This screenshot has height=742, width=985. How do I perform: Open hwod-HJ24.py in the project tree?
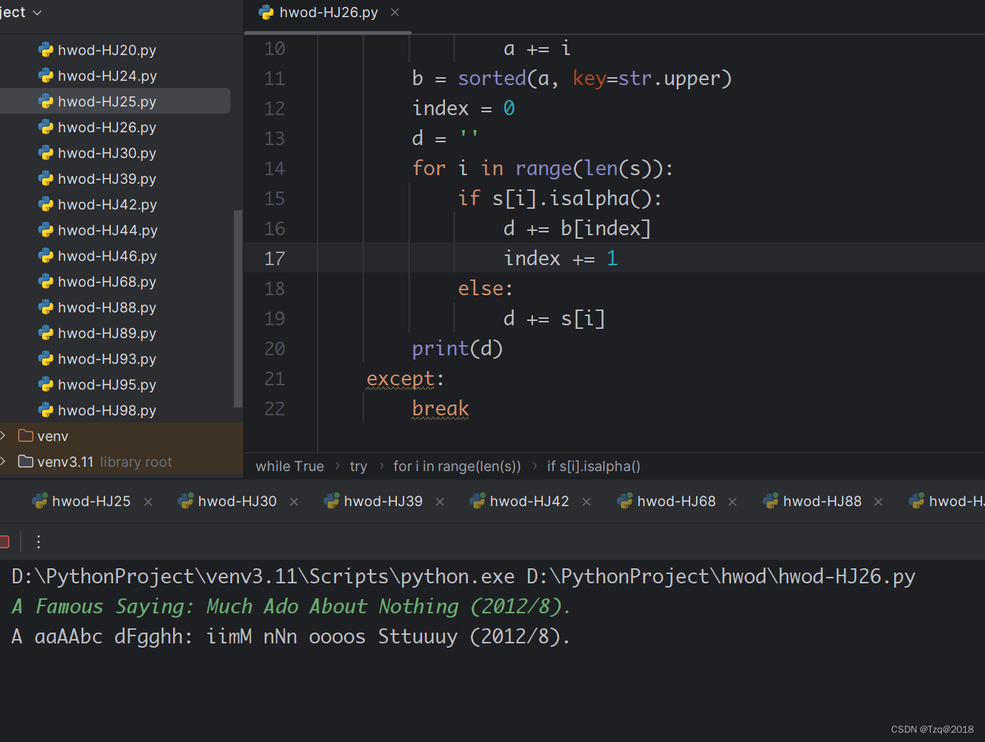(x=107, y=76)
